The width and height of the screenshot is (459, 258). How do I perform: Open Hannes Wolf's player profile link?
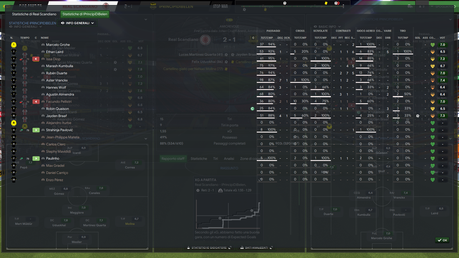56,87
